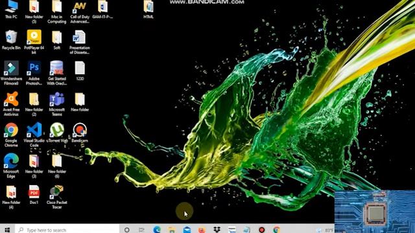Select the Call of Duty Advanced shortcut

[x=80, y=12]
